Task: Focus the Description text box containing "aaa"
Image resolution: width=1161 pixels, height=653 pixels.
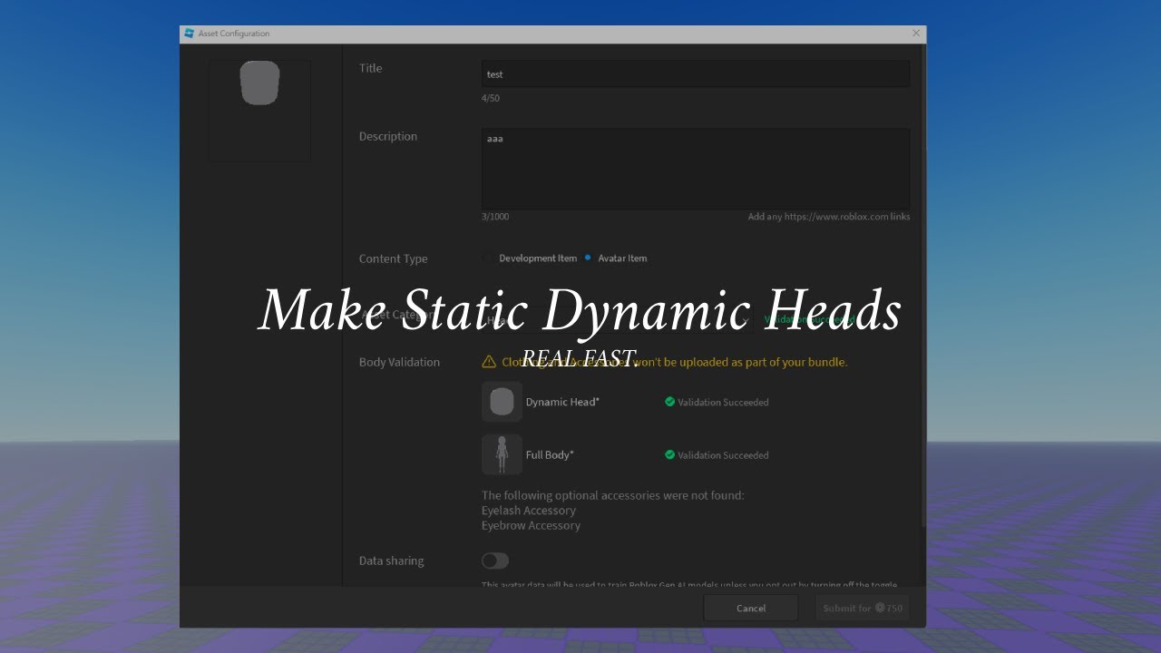Action: [x=696, y=169]
